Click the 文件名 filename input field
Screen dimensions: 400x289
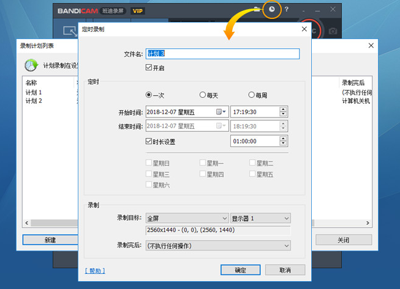[x=223, y=54]
